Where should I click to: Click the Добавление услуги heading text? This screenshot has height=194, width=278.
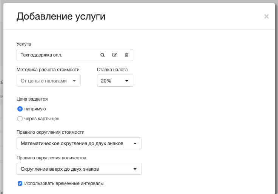(61, 17)
